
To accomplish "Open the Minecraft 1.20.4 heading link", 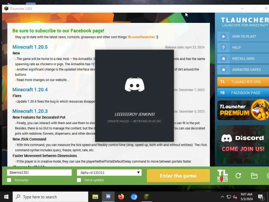I will pos(30,89).
